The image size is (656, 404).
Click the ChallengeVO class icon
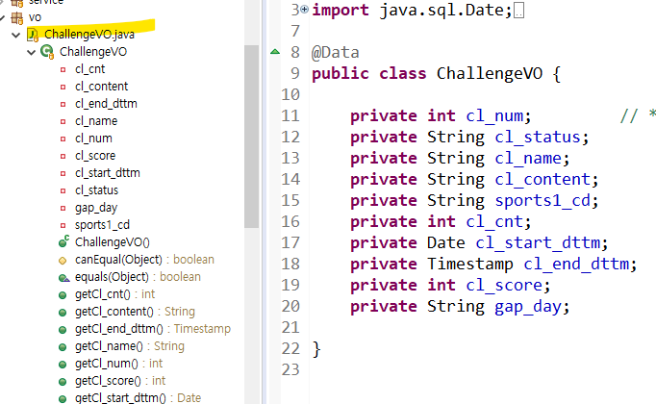coord(47,52)
